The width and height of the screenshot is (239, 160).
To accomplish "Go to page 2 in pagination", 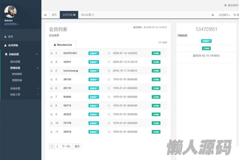I will pos(57,146).
